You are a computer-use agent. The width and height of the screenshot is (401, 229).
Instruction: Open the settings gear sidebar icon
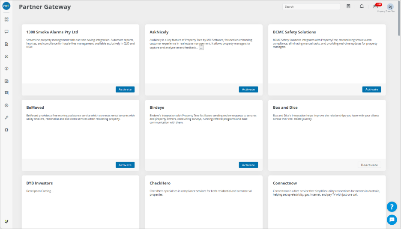(6, 130)
